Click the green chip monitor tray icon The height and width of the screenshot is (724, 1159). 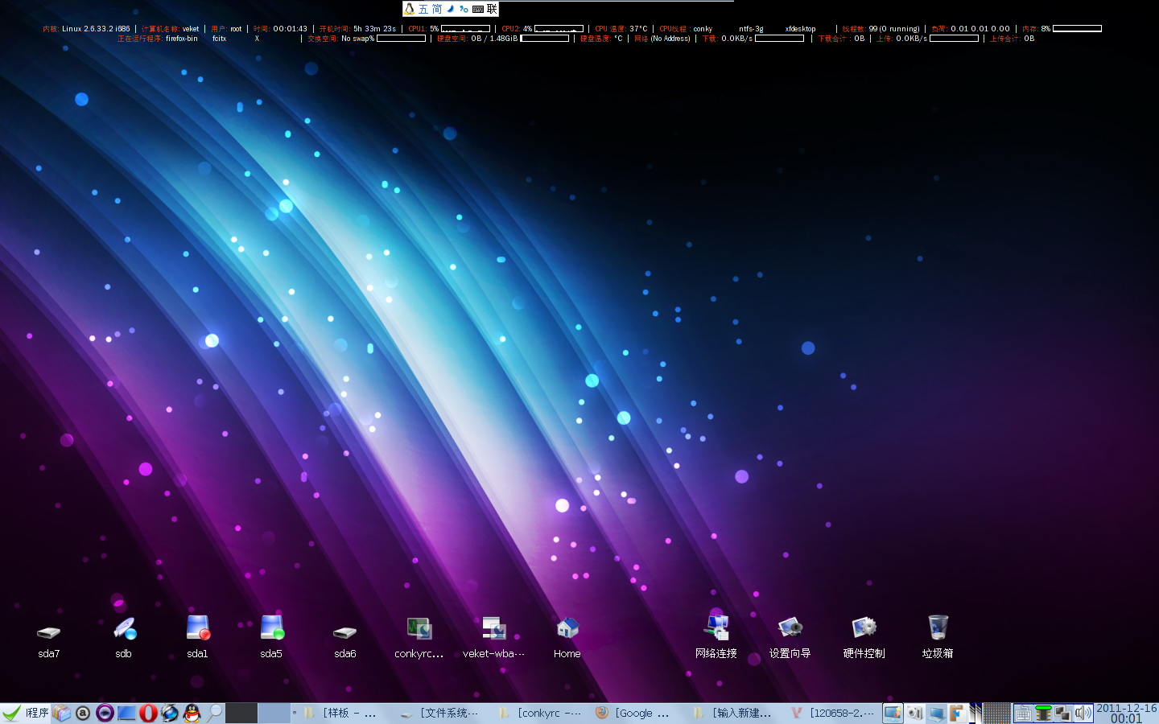(x=1043, y=713)
